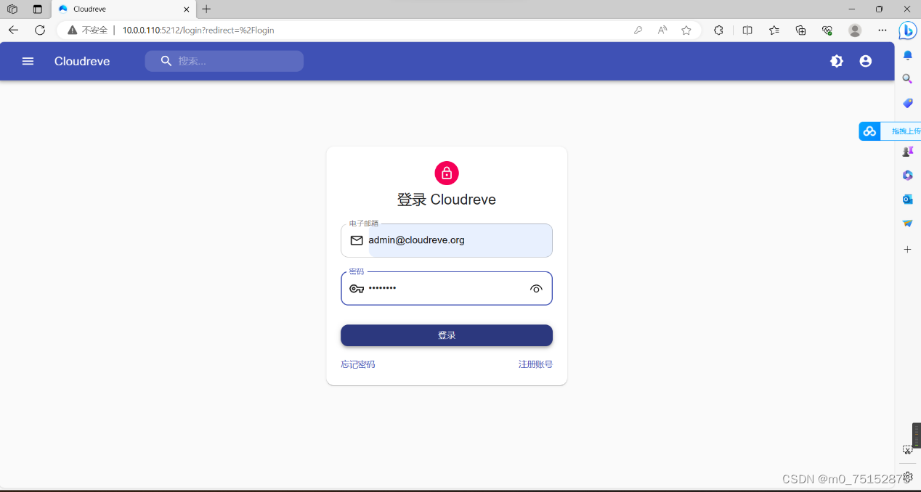The image size is (921, 492).
Task: Open the account avatar icon in header
Action: coord(865,61)
